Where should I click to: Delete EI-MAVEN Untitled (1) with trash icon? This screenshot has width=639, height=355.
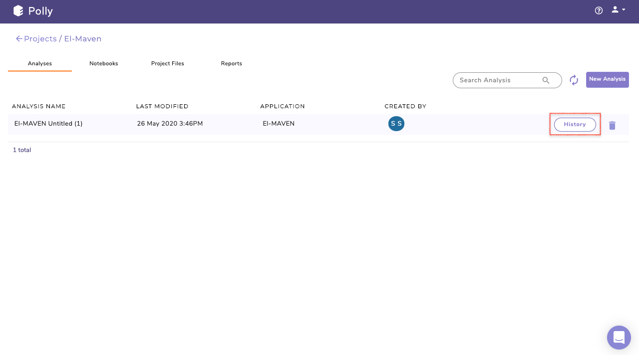coord(613,125)
